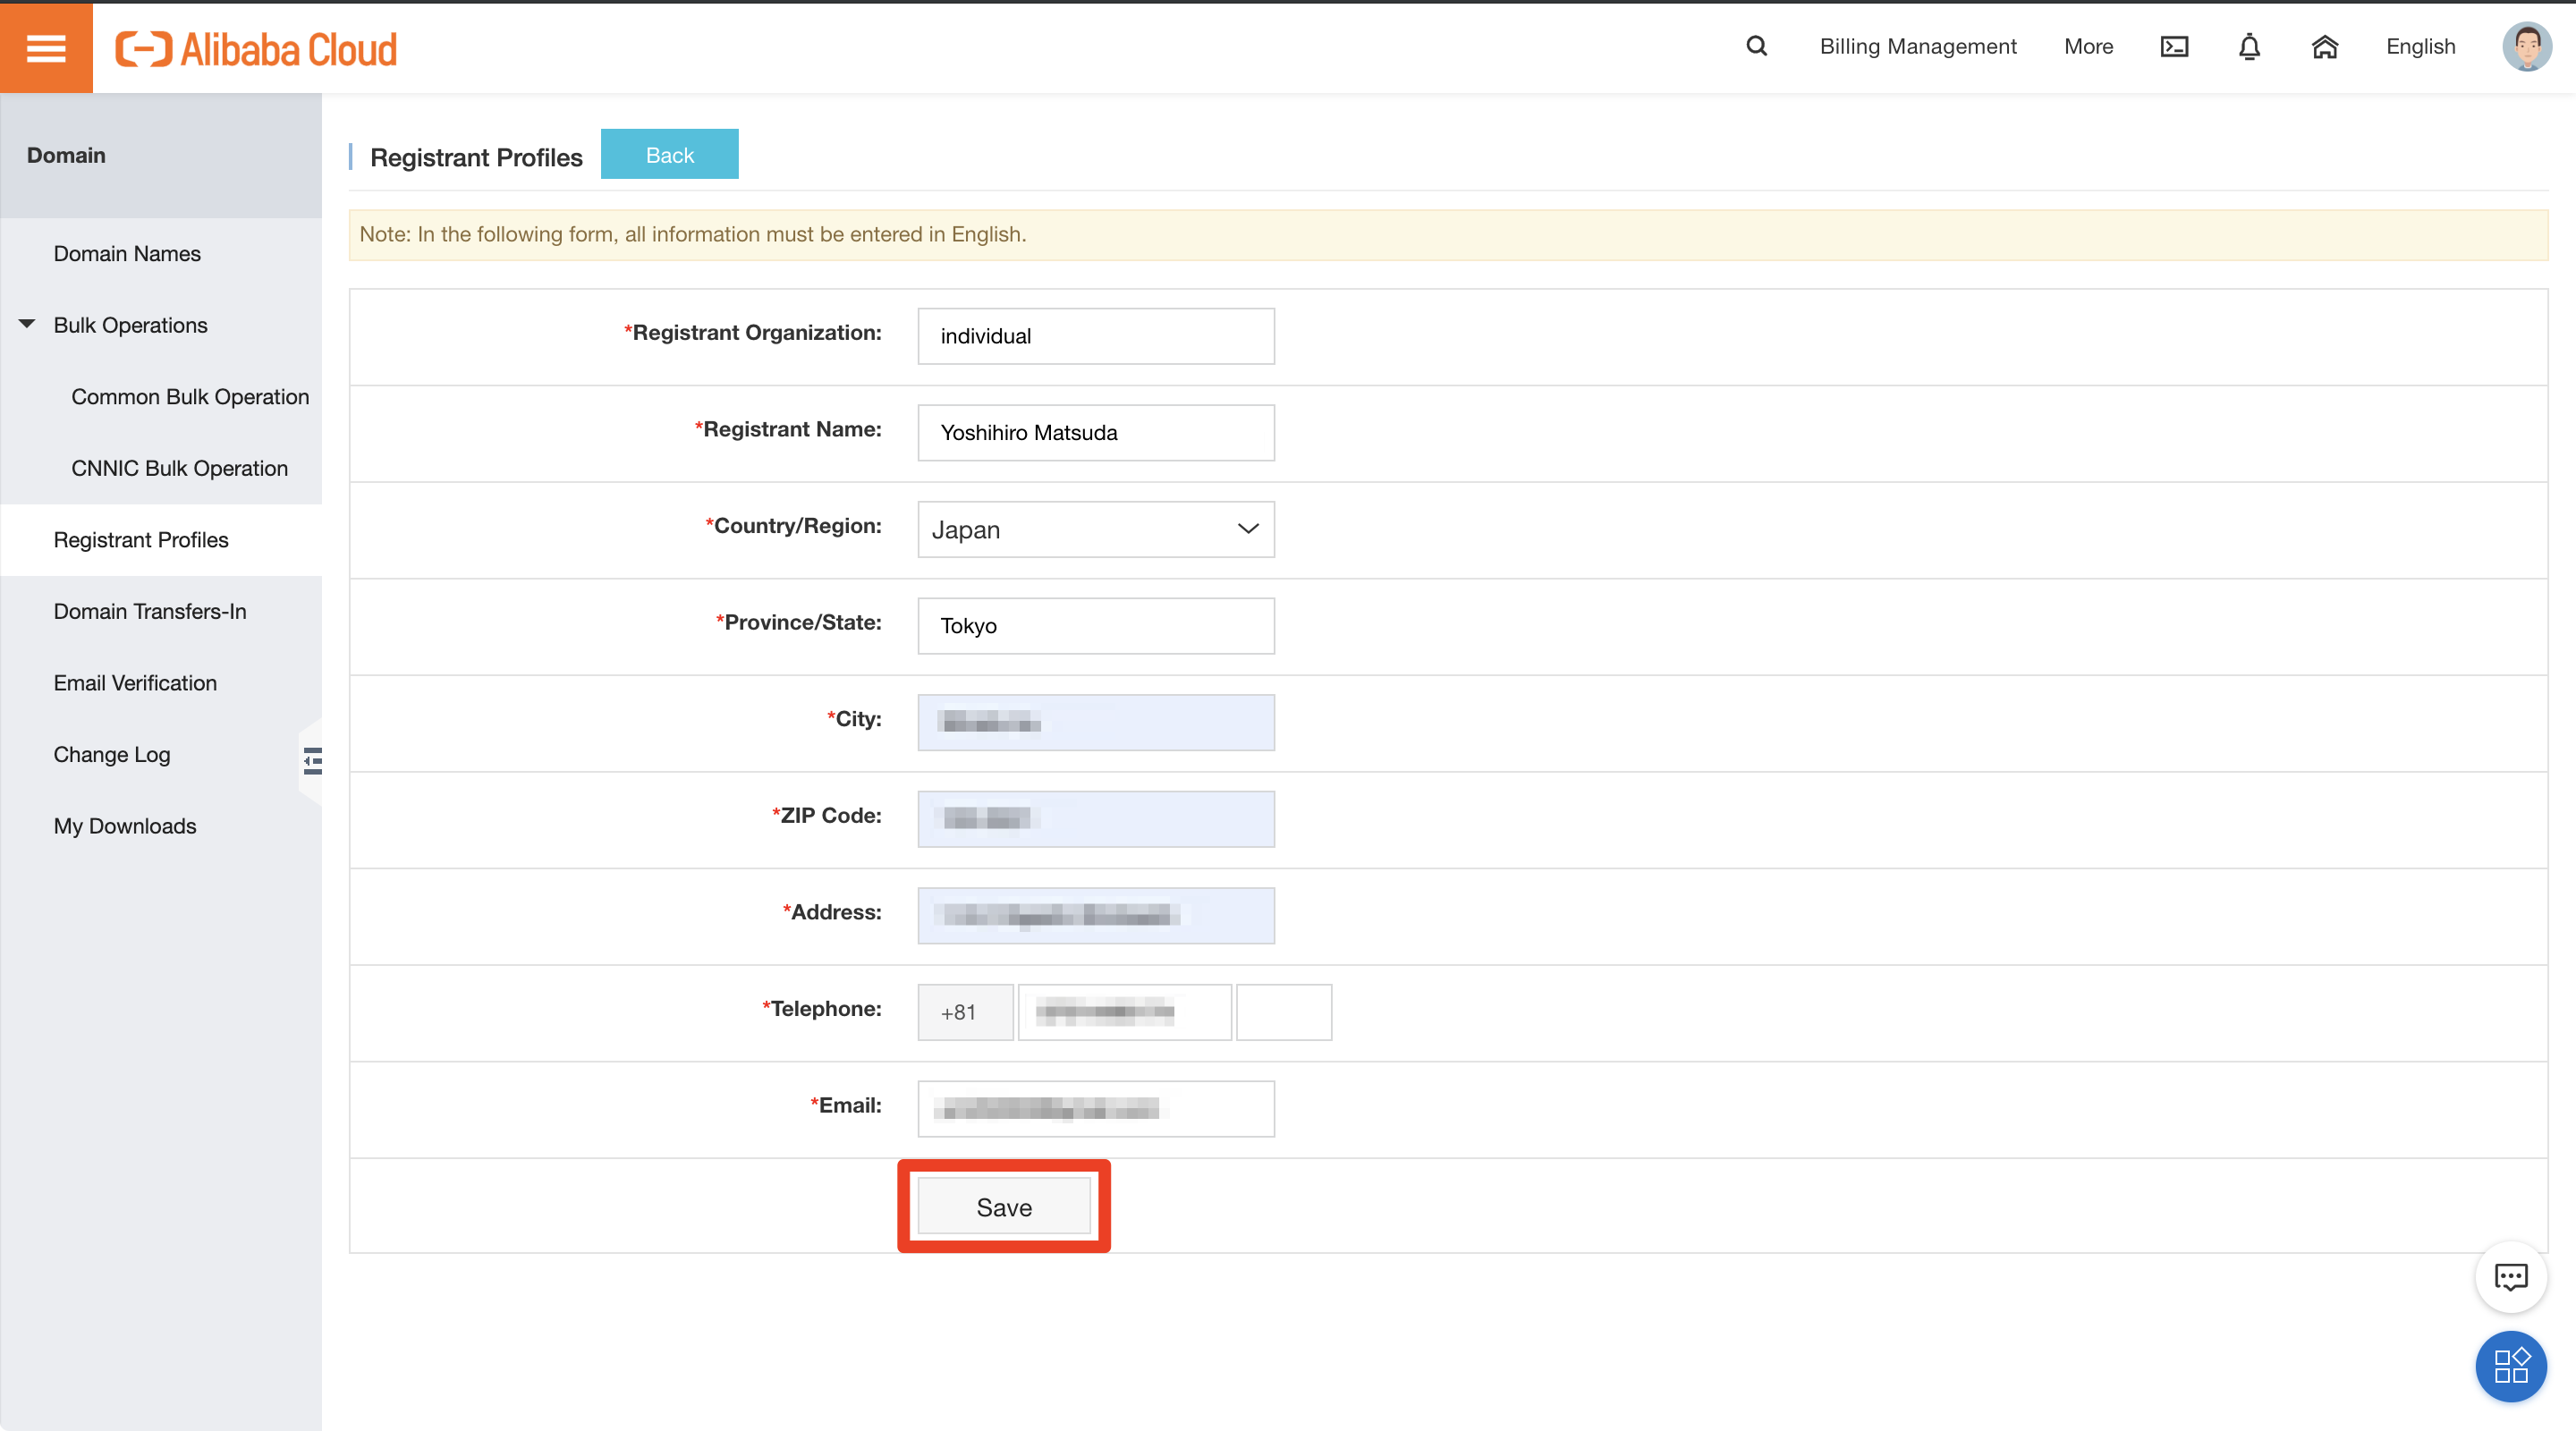Open the chat support bubble
Screen dimensions: 2576x1431
pyautogui.click(x=2510, y=1277)
